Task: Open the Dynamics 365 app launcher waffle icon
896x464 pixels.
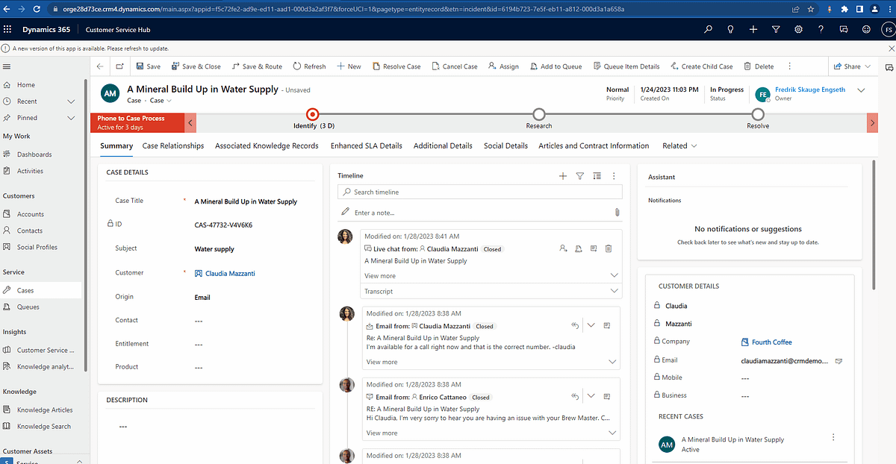Action: tap(8, 29)
